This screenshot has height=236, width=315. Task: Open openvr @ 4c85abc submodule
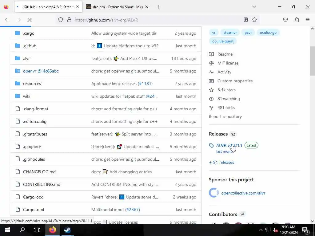coord(41,71)
